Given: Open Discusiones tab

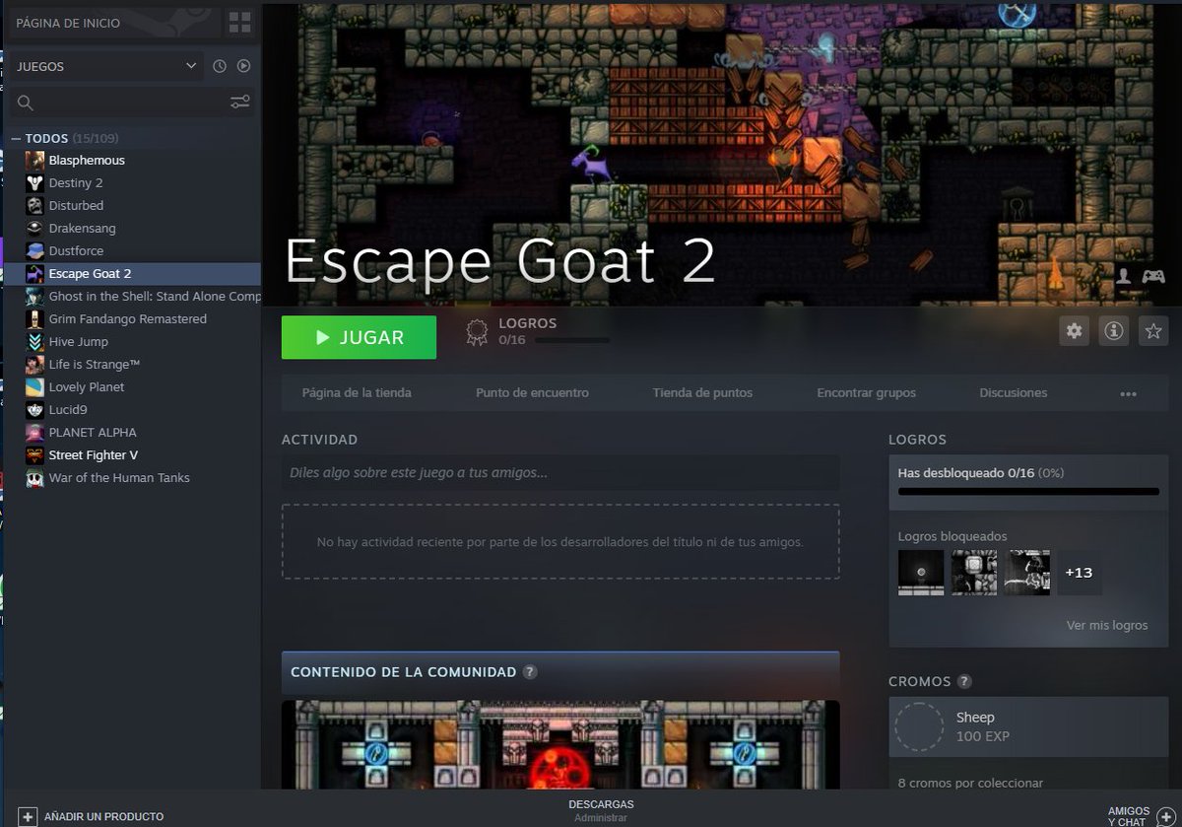Looking at the screenshot, I should click(1013, 392).
